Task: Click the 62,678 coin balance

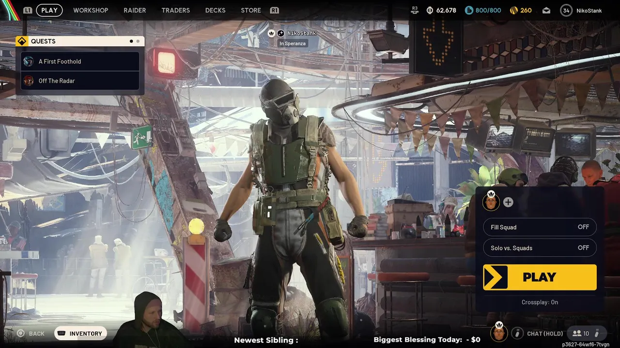Action: coord(446,10)
